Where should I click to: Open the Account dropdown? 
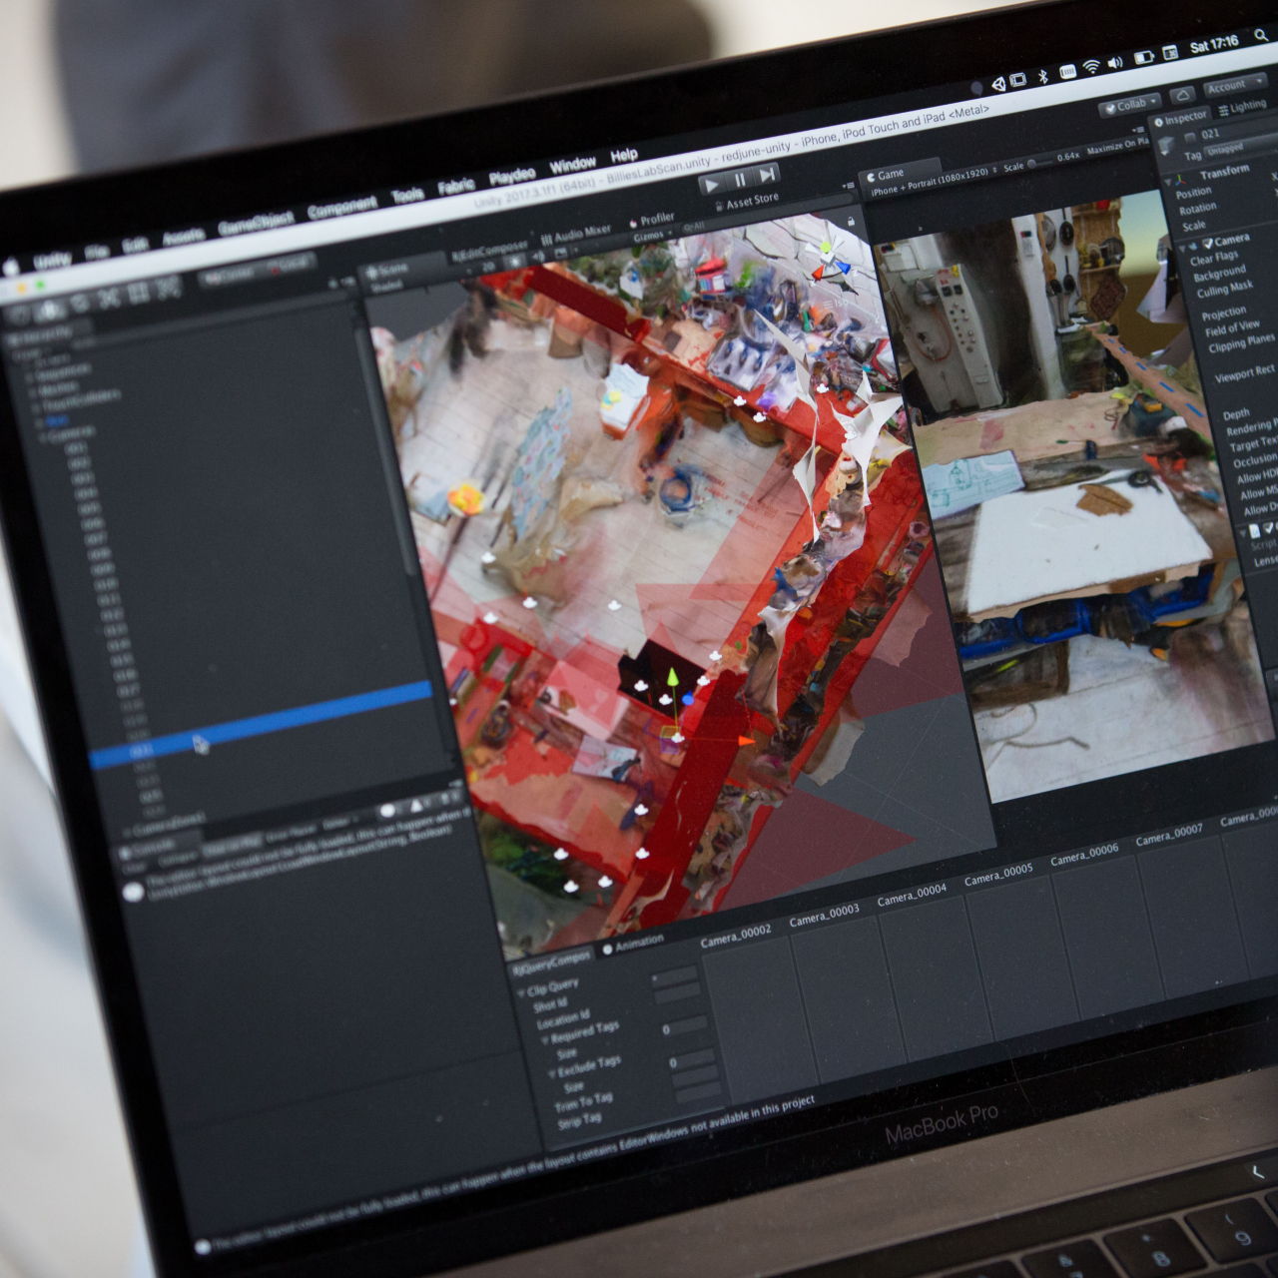point(1234,86)
